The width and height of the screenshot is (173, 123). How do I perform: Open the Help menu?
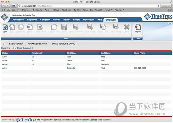(100, 20)
